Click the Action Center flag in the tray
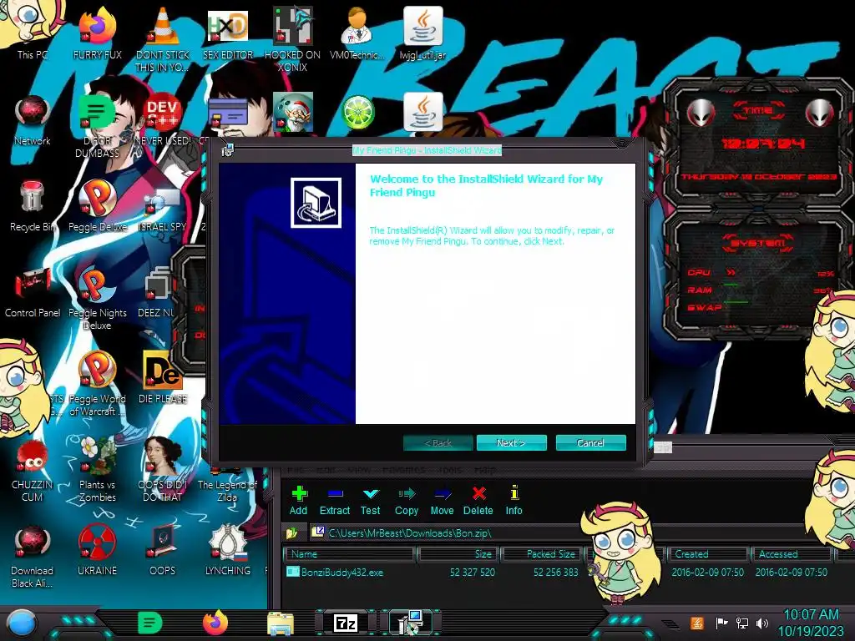This screenshot has width=855, height=641. 721,623
